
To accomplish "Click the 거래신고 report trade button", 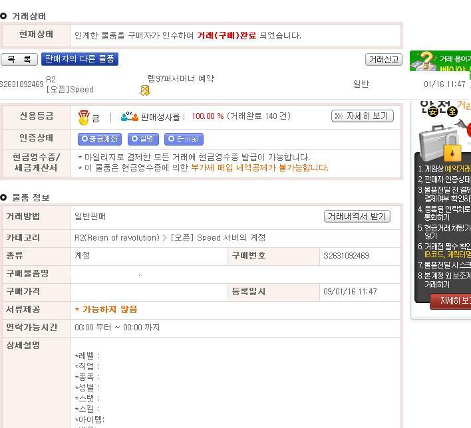I will click(x=384, y=59).
